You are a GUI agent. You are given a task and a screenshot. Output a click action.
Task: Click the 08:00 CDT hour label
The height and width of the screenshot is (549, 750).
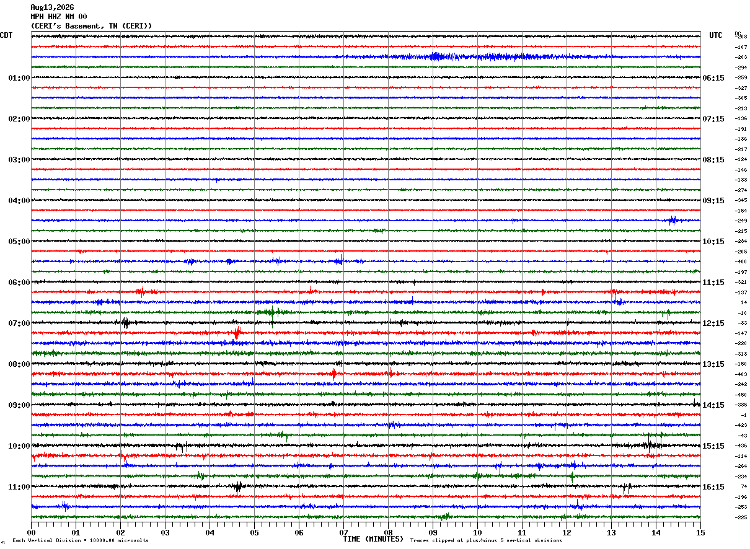[x=19, y=364]
